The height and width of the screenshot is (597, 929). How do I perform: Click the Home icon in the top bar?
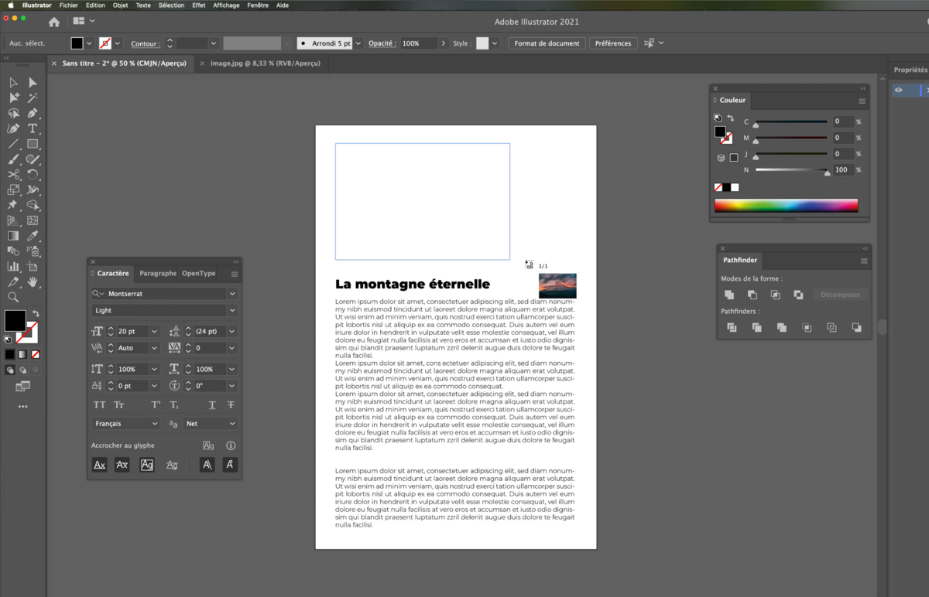pos(54,22)
